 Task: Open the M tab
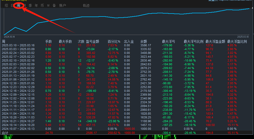click(x=48, y=5)
